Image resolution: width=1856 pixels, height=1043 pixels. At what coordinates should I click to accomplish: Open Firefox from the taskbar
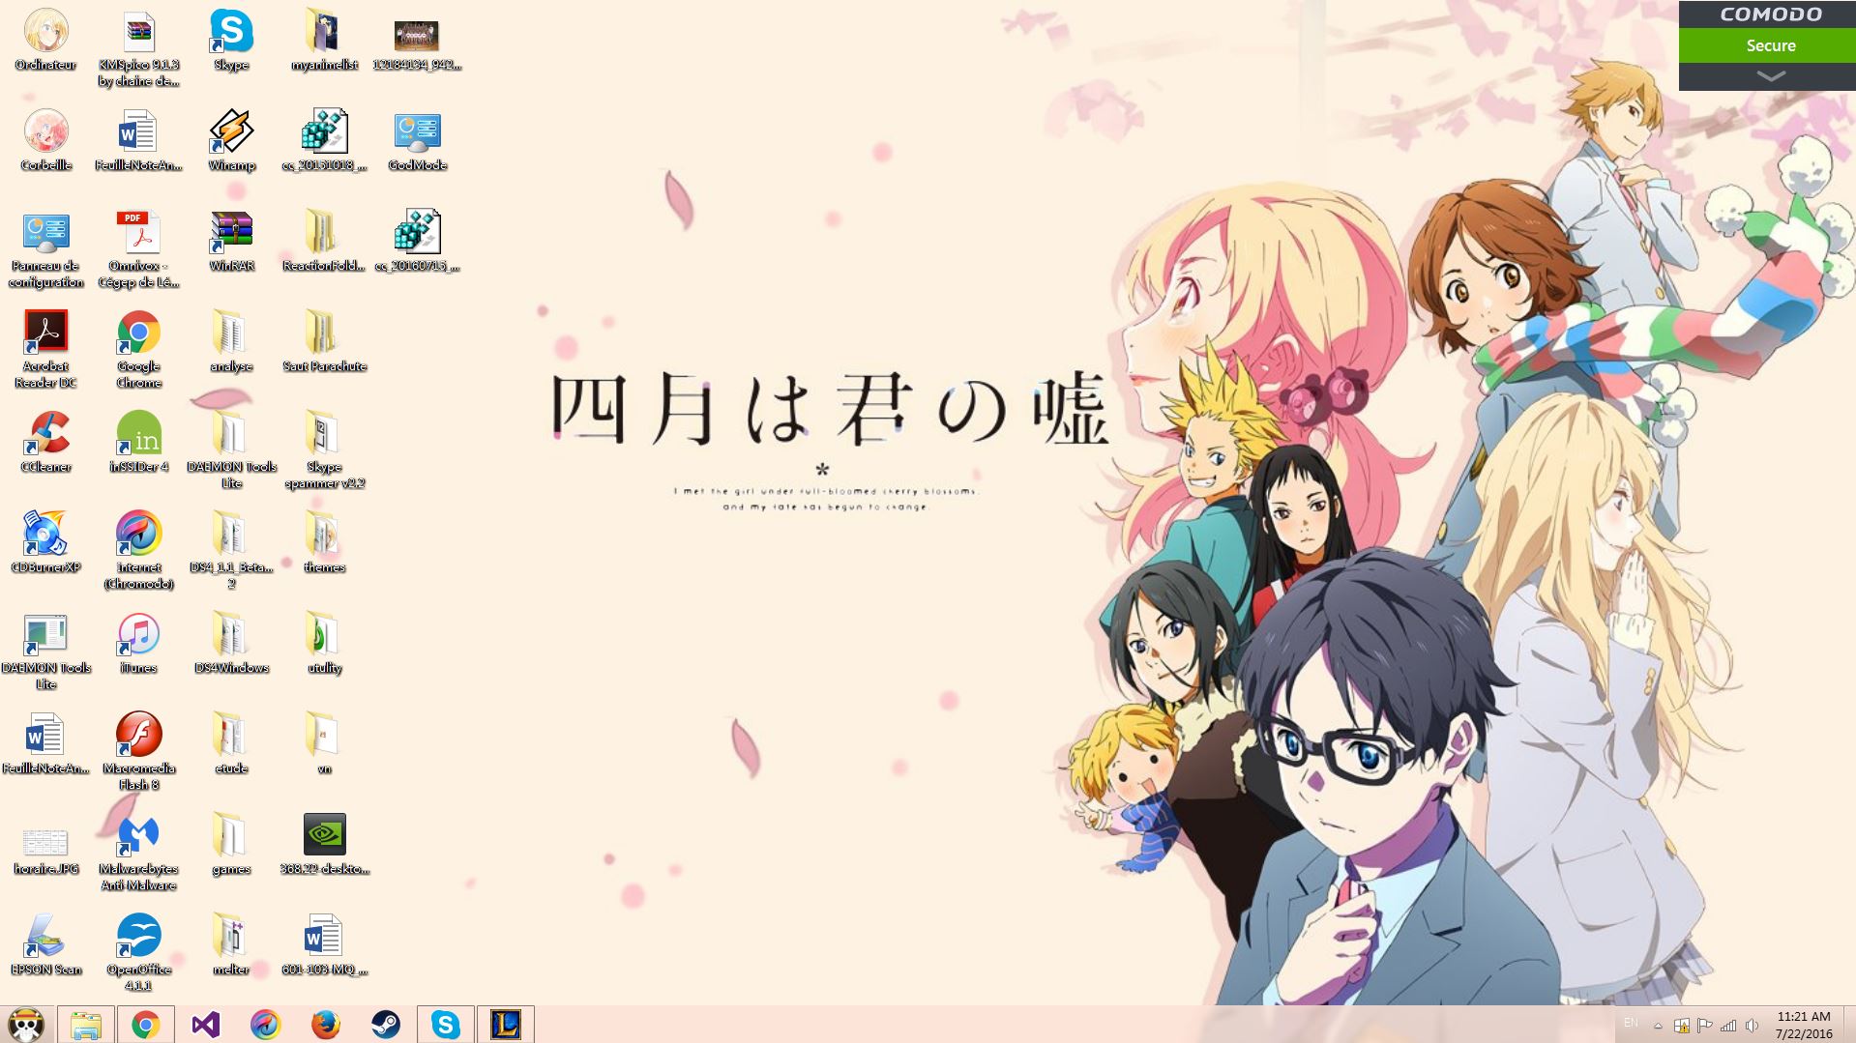[326, 1025]
